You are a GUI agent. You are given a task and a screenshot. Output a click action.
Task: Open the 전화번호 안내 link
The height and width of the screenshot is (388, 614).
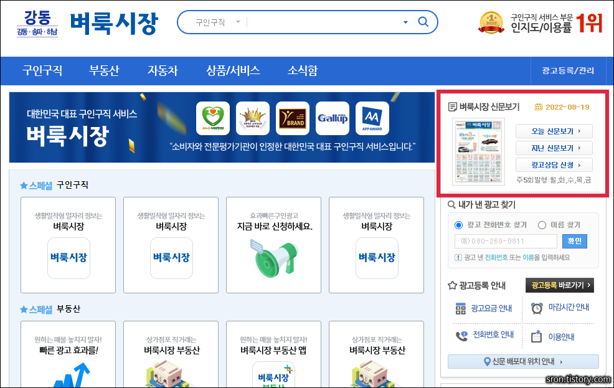coord(493,335)
